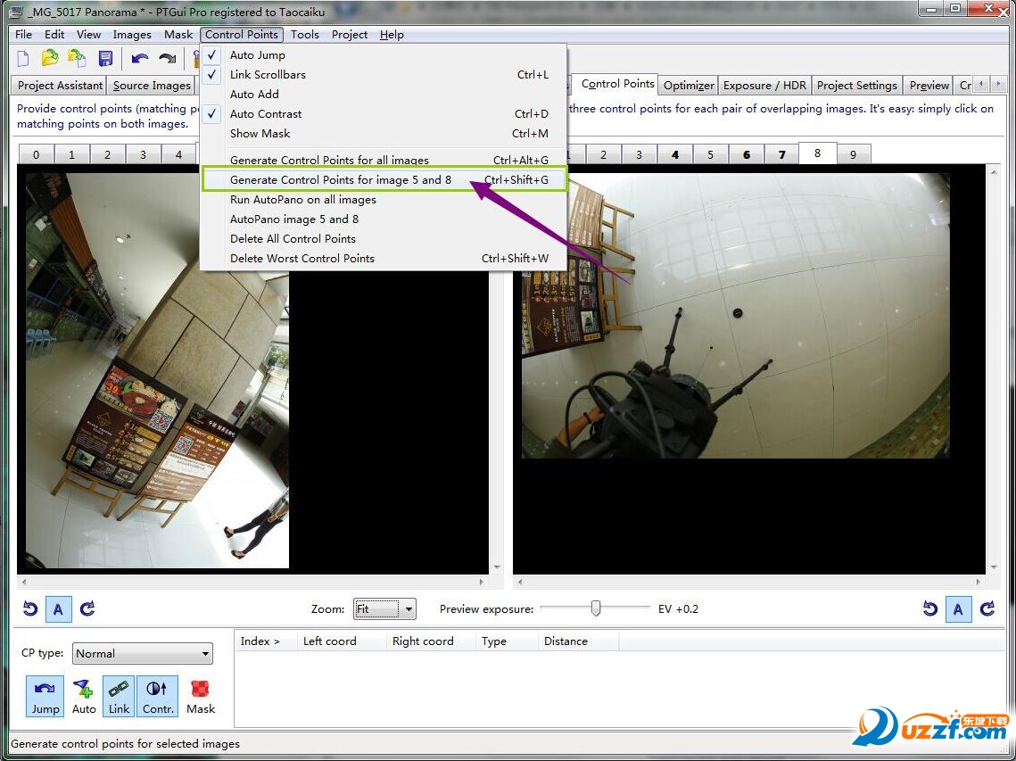
Task: Open the Tools menu
Action: click(x=304, y=35)
